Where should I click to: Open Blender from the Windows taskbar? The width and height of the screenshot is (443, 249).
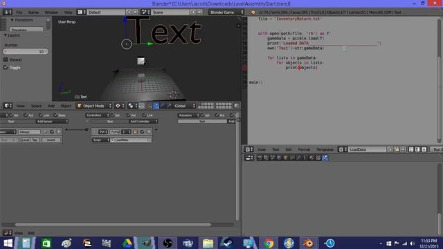[308, 243]
